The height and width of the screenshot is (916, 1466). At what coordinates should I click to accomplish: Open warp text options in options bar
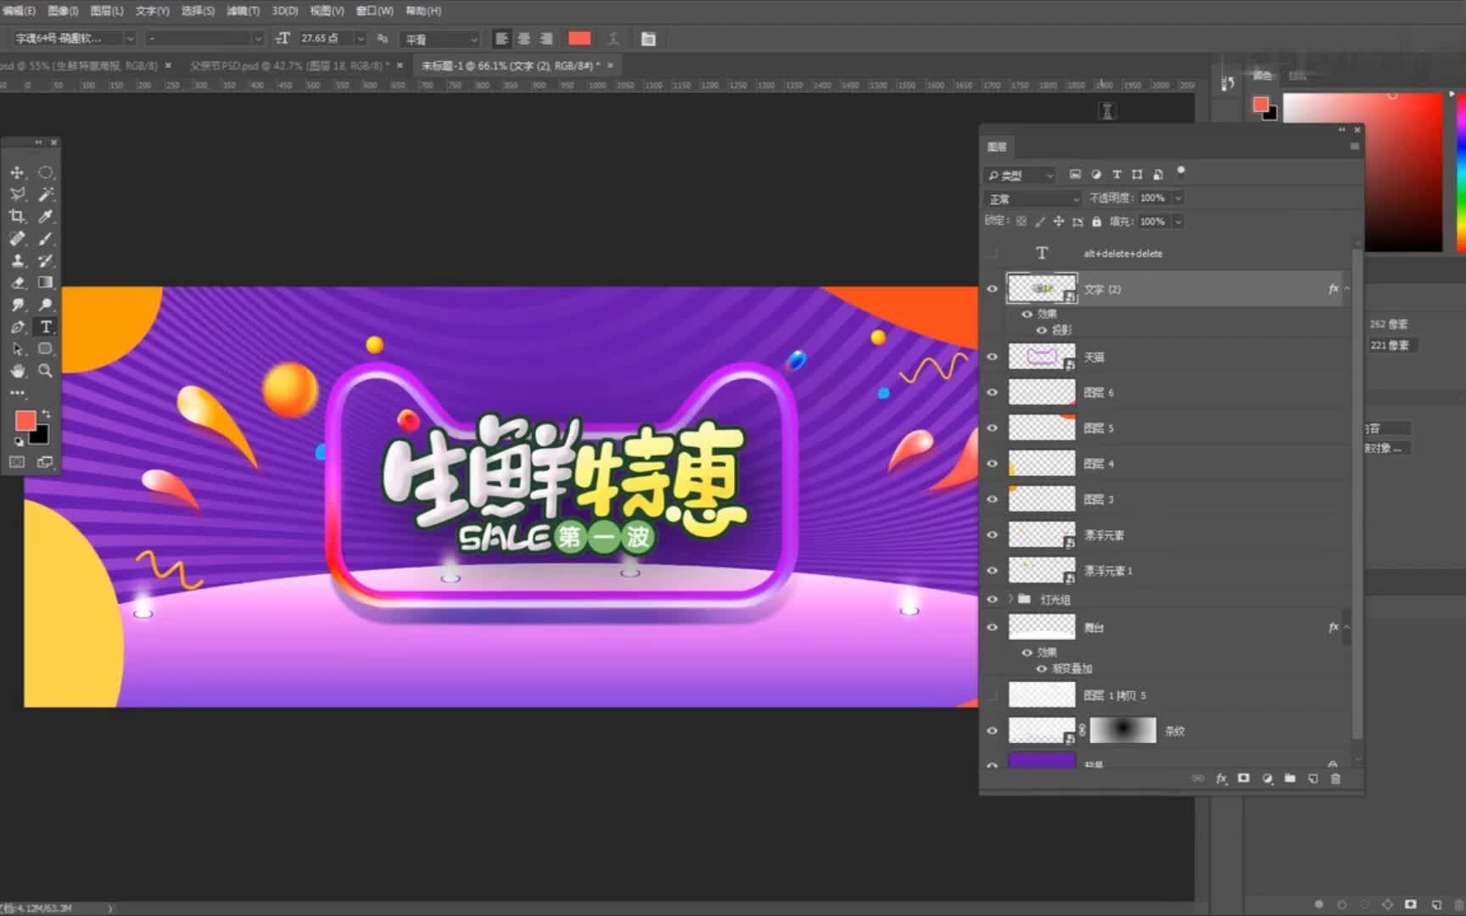(613, 39)
